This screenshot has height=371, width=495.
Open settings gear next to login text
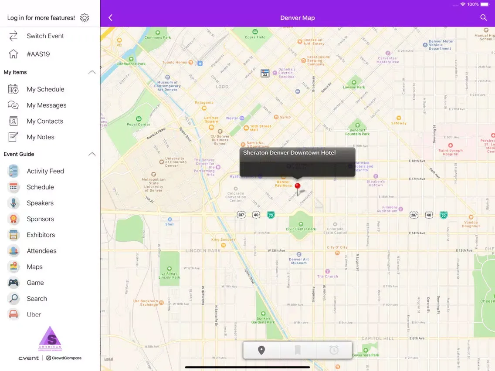point(84,18)
